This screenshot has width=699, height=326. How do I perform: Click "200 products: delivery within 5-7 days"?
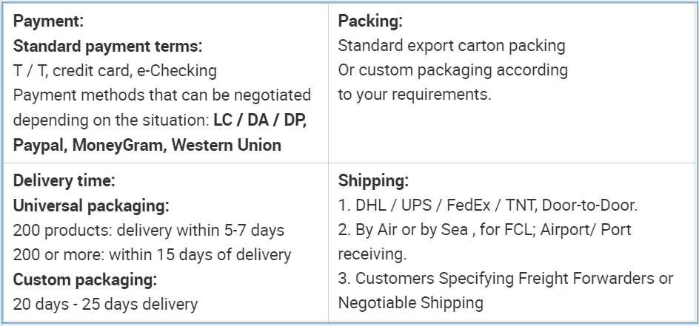pyautogui.click(x=149, y=230)
